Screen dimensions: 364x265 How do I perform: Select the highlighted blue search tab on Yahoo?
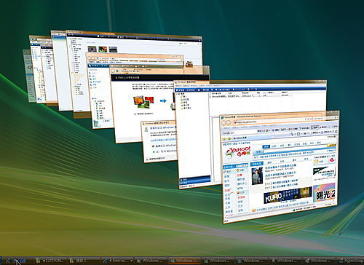tap(266, 146)
